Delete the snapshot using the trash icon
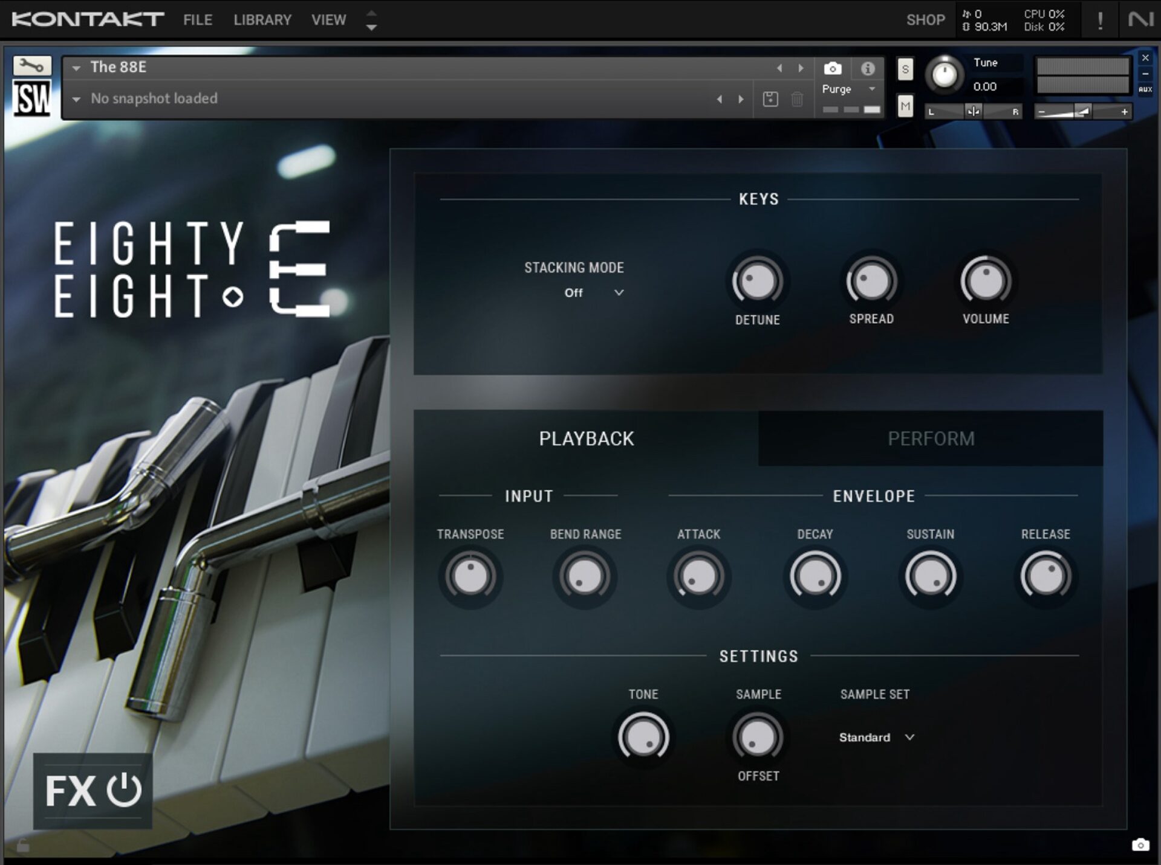Viewport: 1161px width, 865px height. pyautogui.click(x=796, y=99)
